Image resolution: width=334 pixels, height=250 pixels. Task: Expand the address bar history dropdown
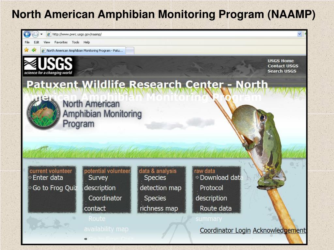(x=299, y=34)
